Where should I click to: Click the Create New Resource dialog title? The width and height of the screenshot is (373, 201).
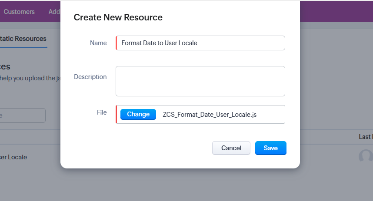pos(118,18)
